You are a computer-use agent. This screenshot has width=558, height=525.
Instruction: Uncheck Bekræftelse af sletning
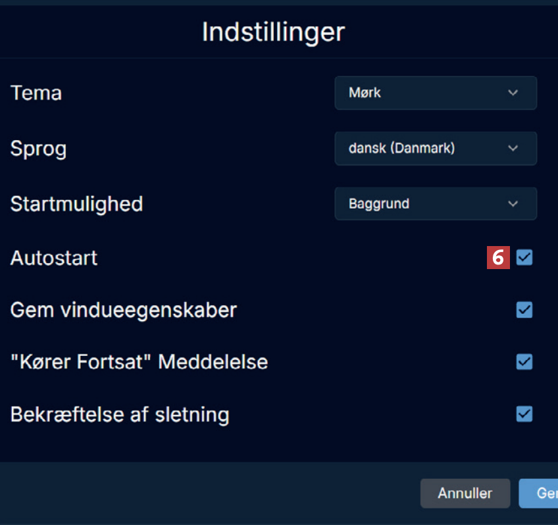(524, 414)
